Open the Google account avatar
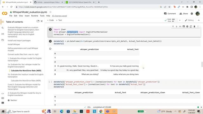203x114 pixels. click(x=198, y=14)
